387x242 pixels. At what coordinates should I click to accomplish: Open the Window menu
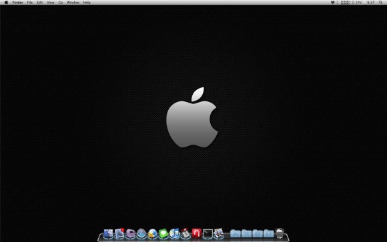coord(73,3)
